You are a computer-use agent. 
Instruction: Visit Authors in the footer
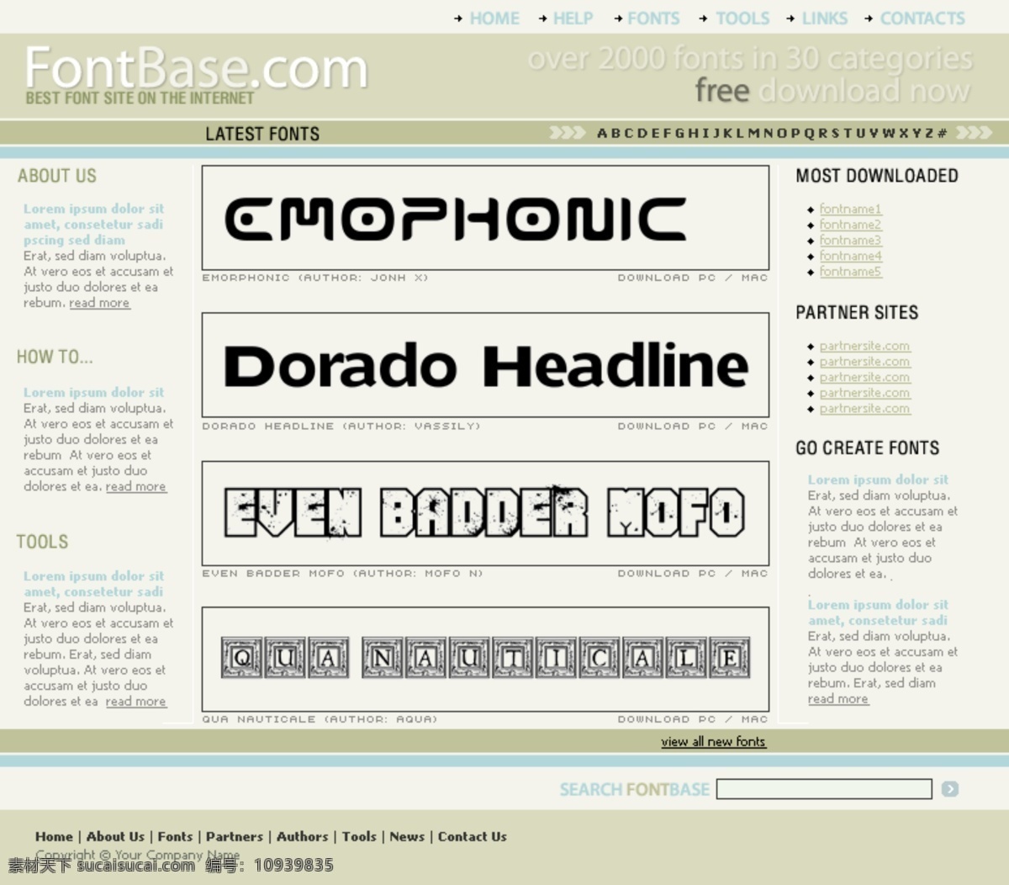(x=303, y=836)
